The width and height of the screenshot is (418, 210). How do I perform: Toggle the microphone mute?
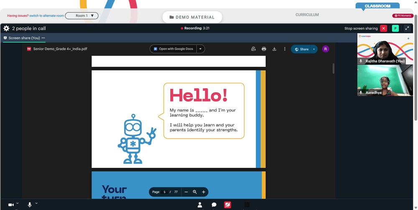point(30,205)
